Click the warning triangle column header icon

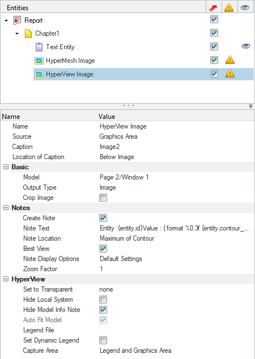(x=229, y=8)
